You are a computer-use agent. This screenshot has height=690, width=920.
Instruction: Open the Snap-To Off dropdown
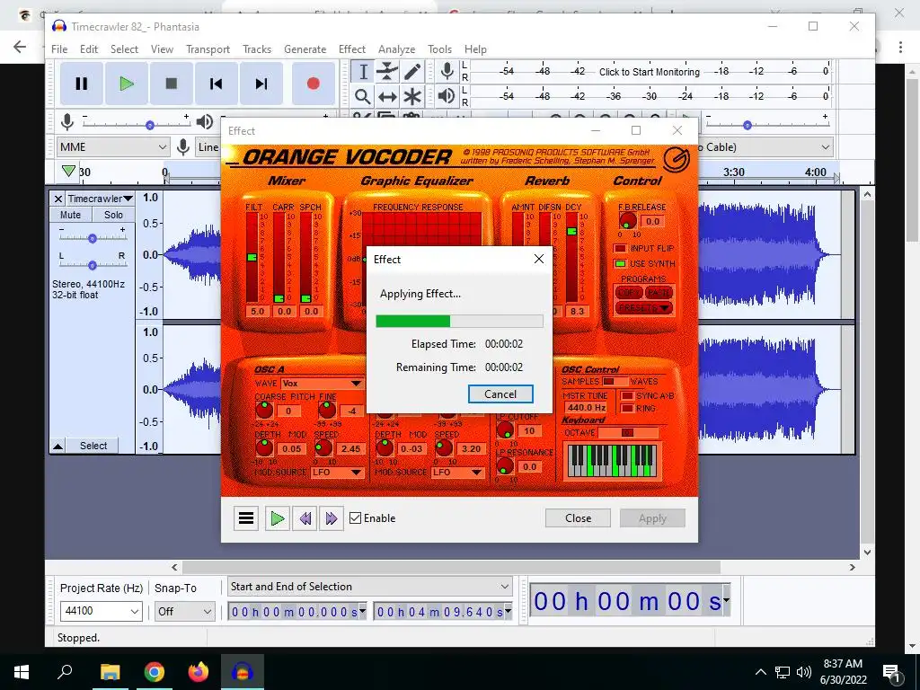tap(184, 611)
